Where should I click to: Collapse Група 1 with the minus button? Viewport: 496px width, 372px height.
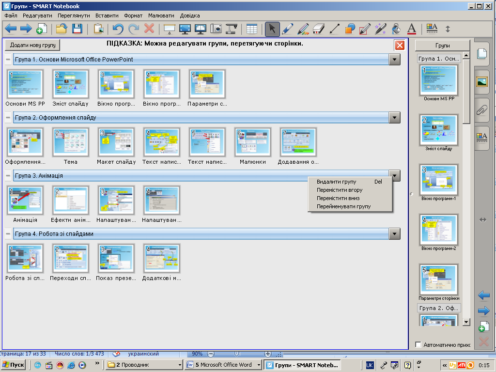tap(8, 59)
